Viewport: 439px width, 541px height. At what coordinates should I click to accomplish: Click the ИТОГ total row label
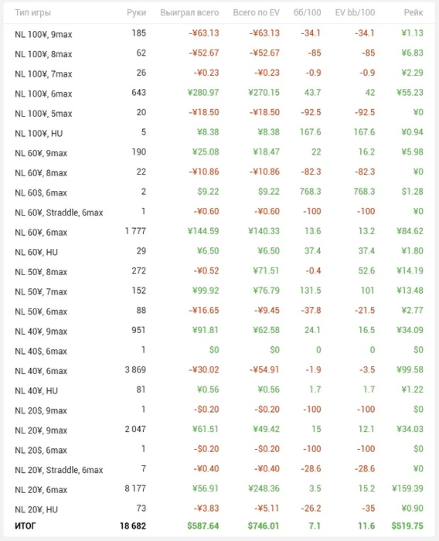[x=26, y=526]
